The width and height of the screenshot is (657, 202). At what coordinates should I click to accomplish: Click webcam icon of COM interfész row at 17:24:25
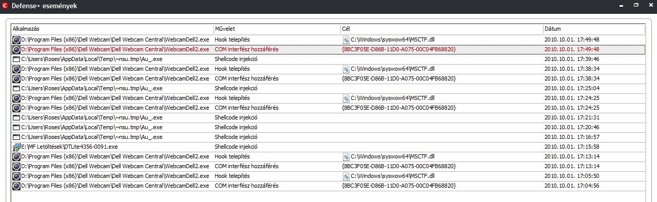[x=16, y=108]
